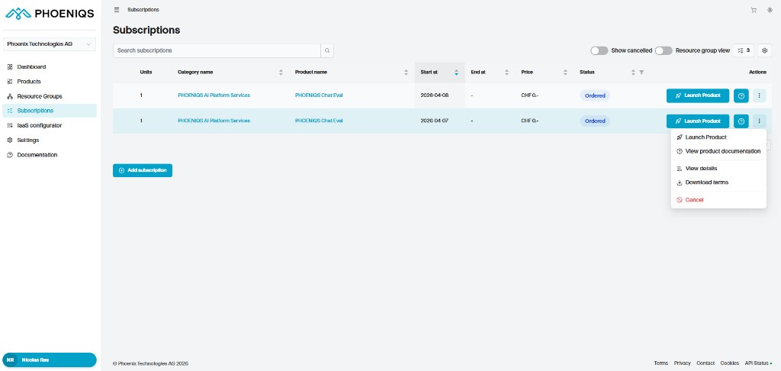Choose Download terms in context menu
Screen dimensions: 781x371
pos(718,182)
